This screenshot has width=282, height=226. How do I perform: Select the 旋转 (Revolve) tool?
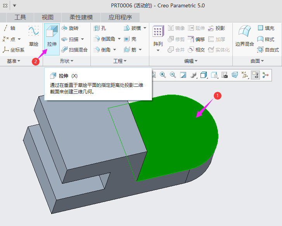coord(70,28)
